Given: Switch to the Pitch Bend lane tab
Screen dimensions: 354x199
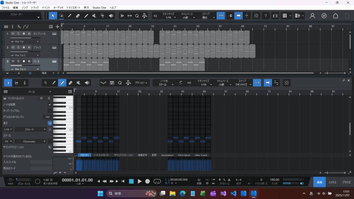Looking at the screenshot, I should 184,155.
